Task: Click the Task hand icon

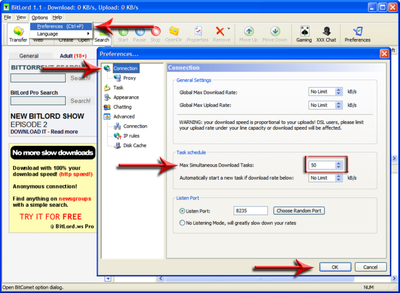Action: click(107, 88)
